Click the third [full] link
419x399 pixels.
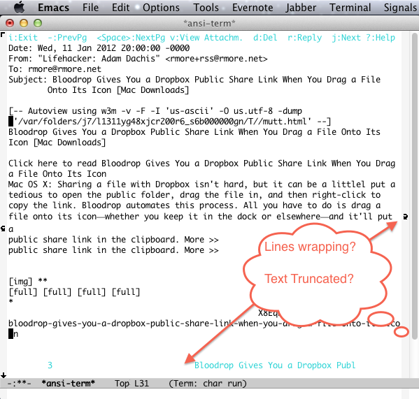[x=92, y=292]
